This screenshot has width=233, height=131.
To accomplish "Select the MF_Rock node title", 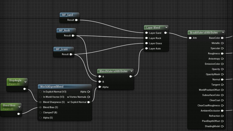I will coord(64,30).
